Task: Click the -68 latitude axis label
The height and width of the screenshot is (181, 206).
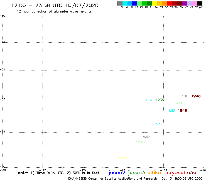Action: coord(3,132)
